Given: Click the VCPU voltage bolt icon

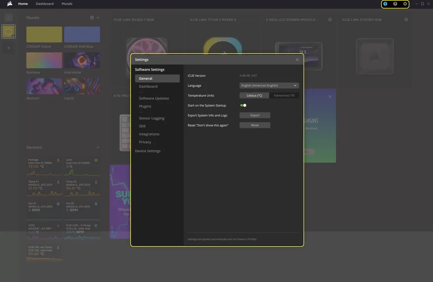Looking at the screenshot, I should click(58, 226).
